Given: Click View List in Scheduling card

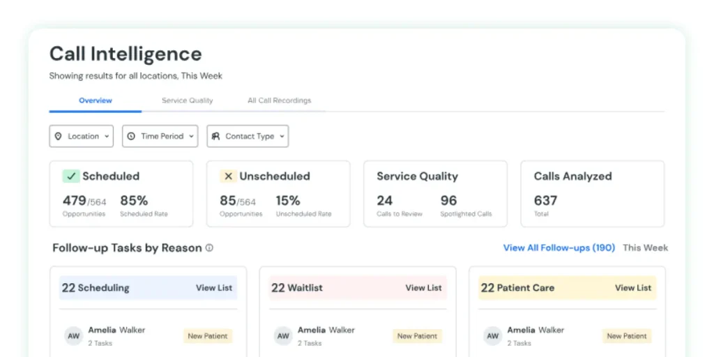Looking at the screenshot, I should [214, 288].
